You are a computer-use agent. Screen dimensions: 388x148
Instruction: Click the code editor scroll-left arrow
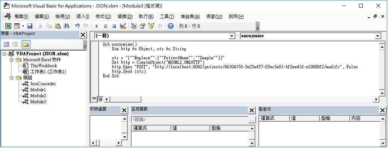(x=106, y=99)
